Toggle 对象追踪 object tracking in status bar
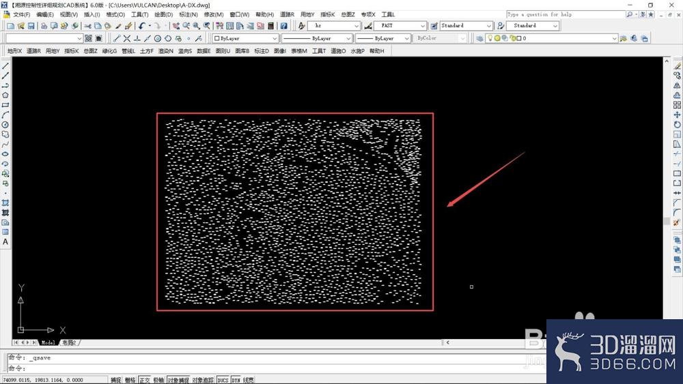Image resolution: width=683 pixels, height=384 pixels. (x=203, y=380)
